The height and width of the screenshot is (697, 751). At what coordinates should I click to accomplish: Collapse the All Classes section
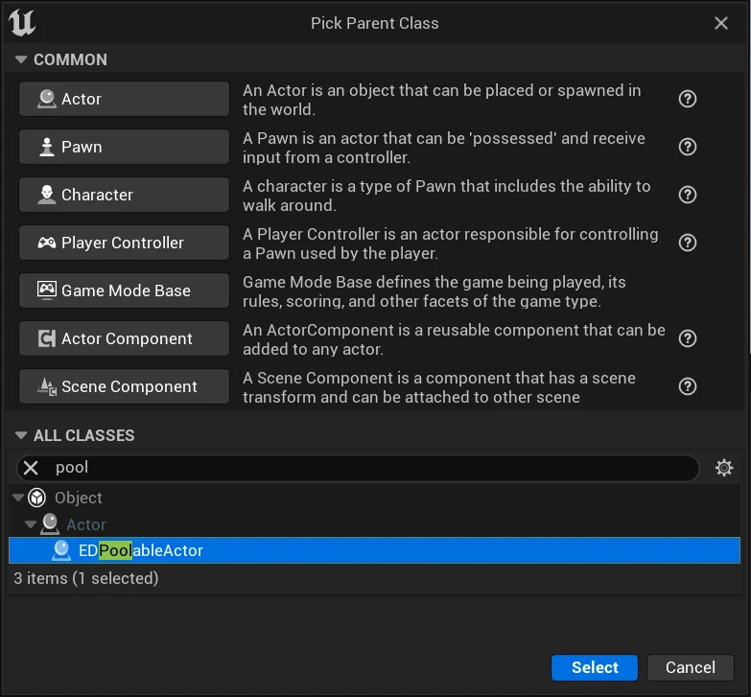click(x=21, y=435)
